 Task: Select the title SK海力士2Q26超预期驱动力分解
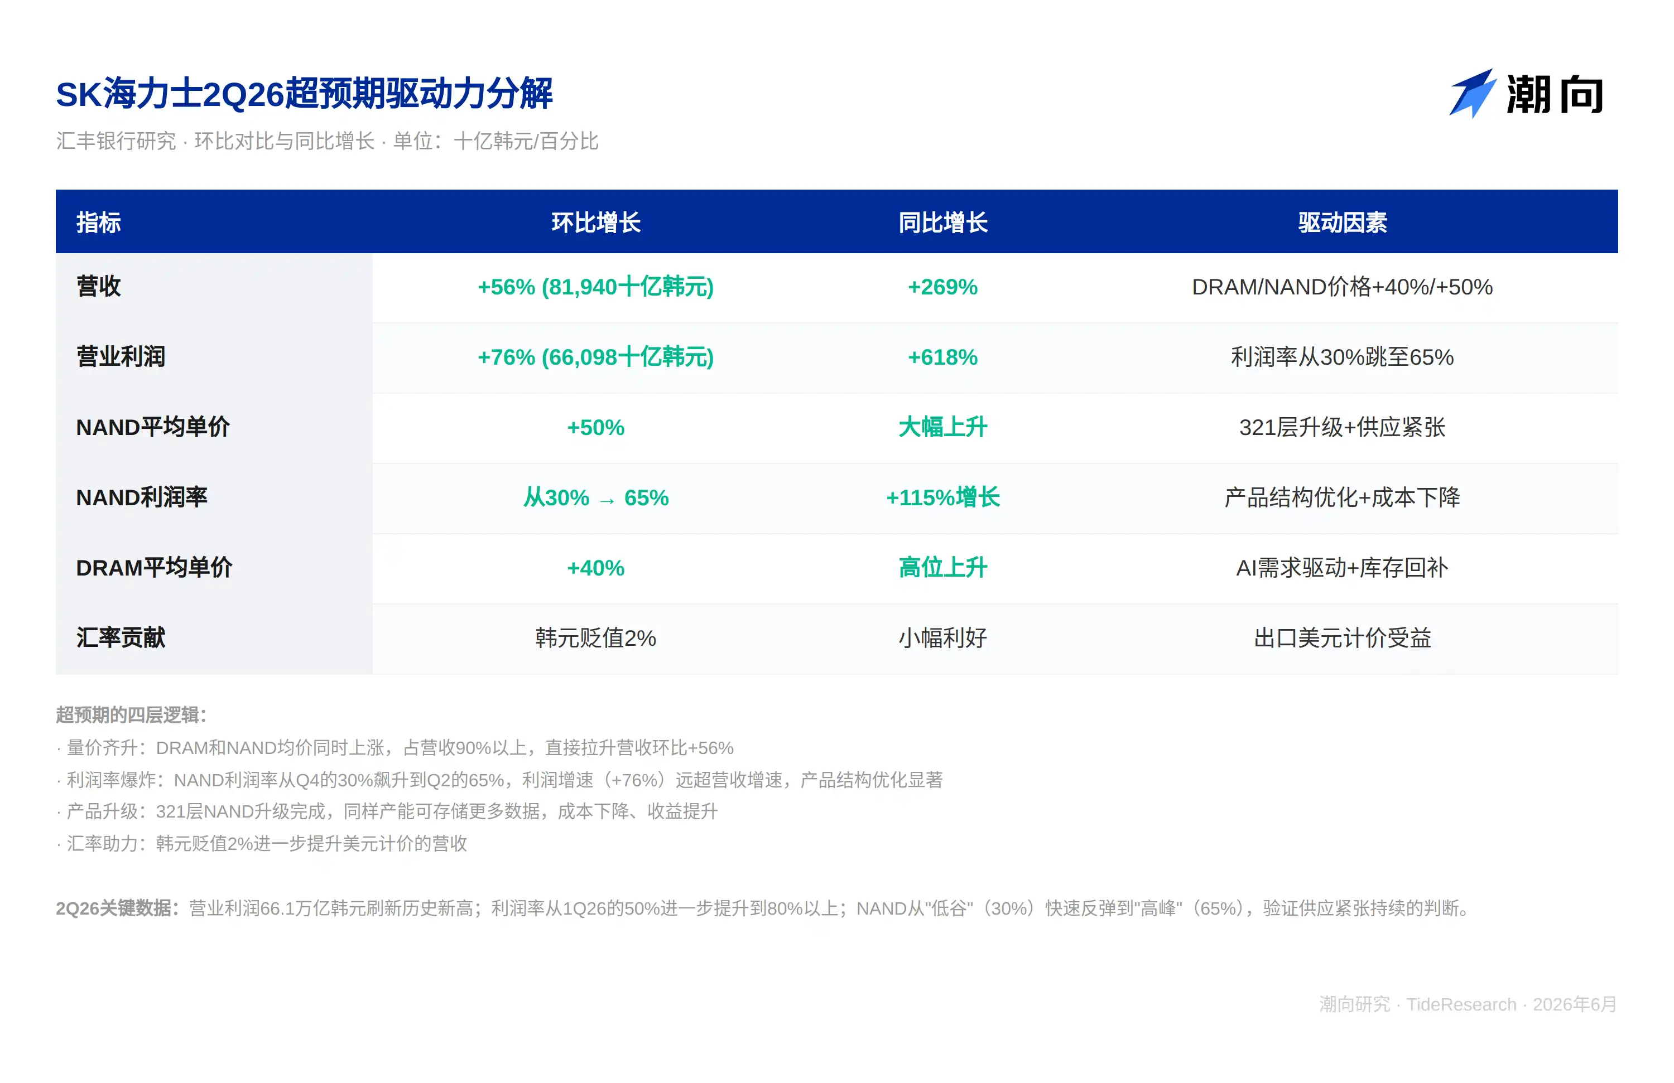pos(305,94)
